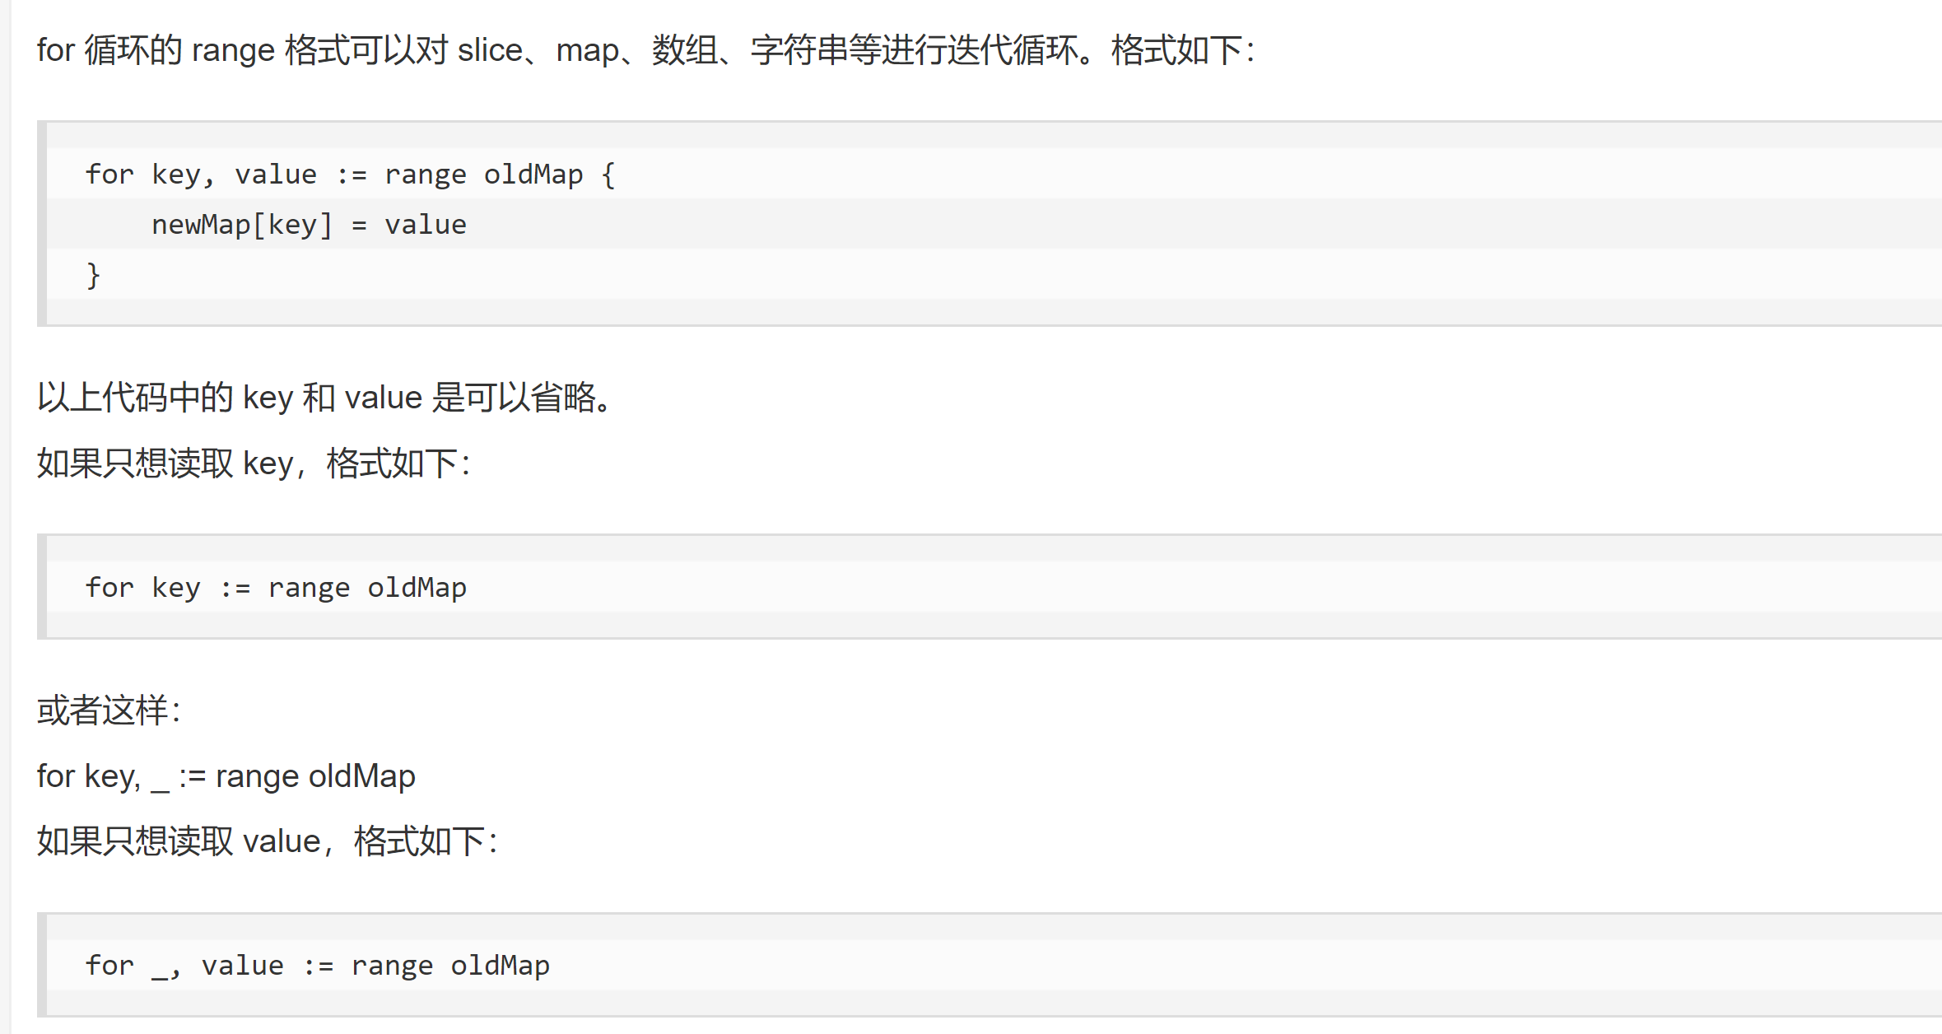
Task: Click the opening brace "{" in the first code block
Action: (608, 175)
